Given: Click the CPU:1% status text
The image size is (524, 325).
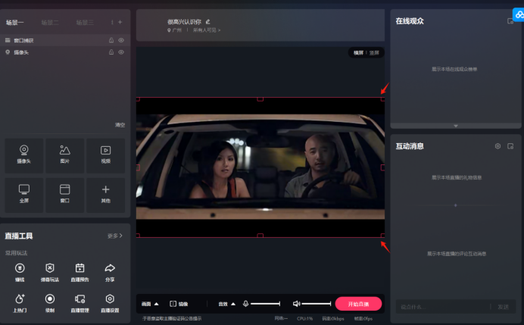Looking at the screenshot, I should pyautogui.click(x=304, y=319).
